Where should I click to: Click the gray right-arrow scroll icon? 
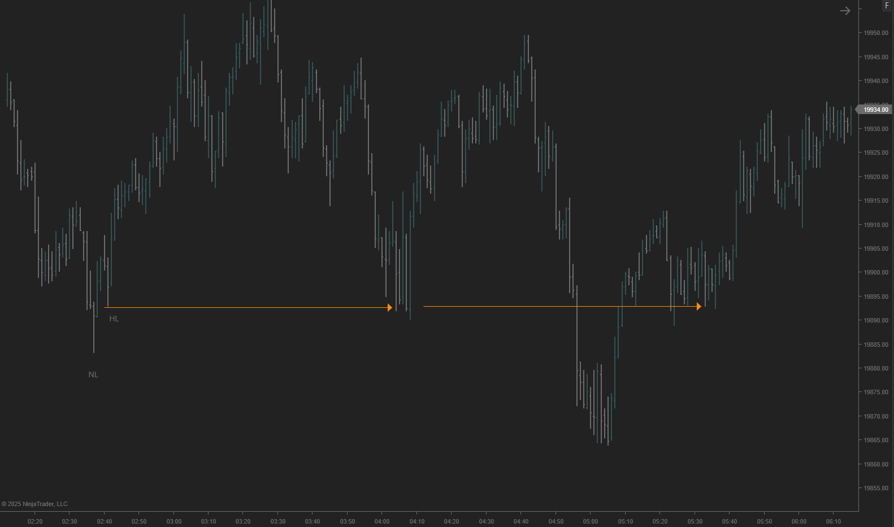pyautogui.click(x=845, y=11)
